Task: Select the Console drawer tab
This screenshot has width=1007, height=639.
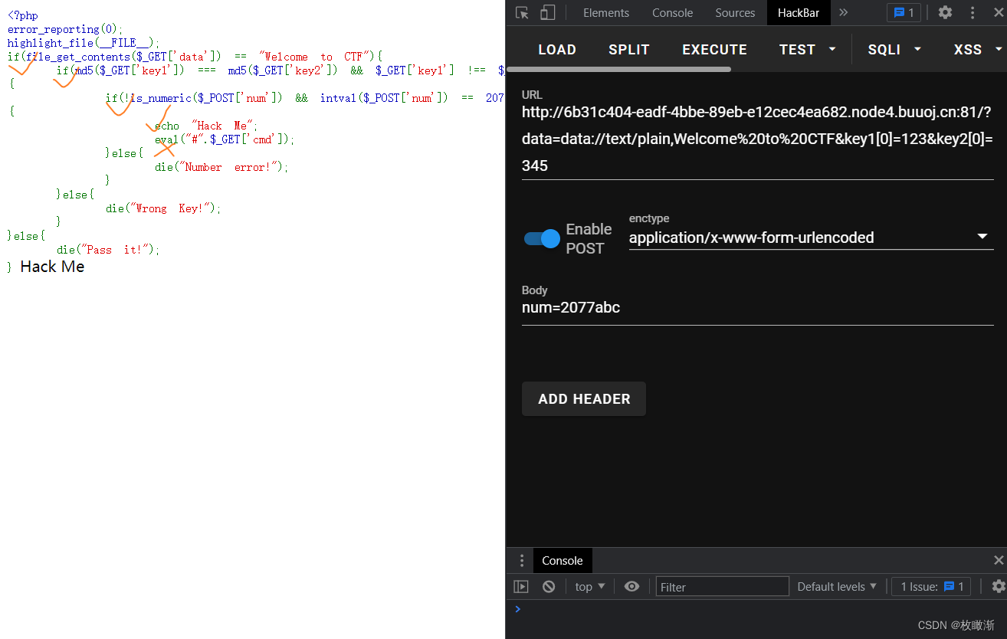Action: 563,561
